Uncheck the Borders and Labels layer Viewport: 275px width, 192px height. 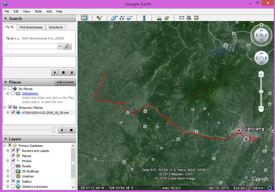click(13, 151)
